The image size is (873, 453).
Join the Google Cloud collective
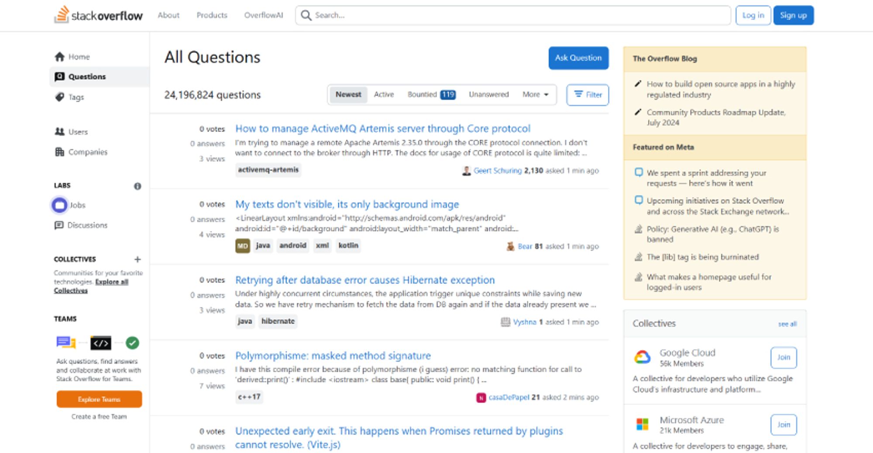tap(784, 357)
